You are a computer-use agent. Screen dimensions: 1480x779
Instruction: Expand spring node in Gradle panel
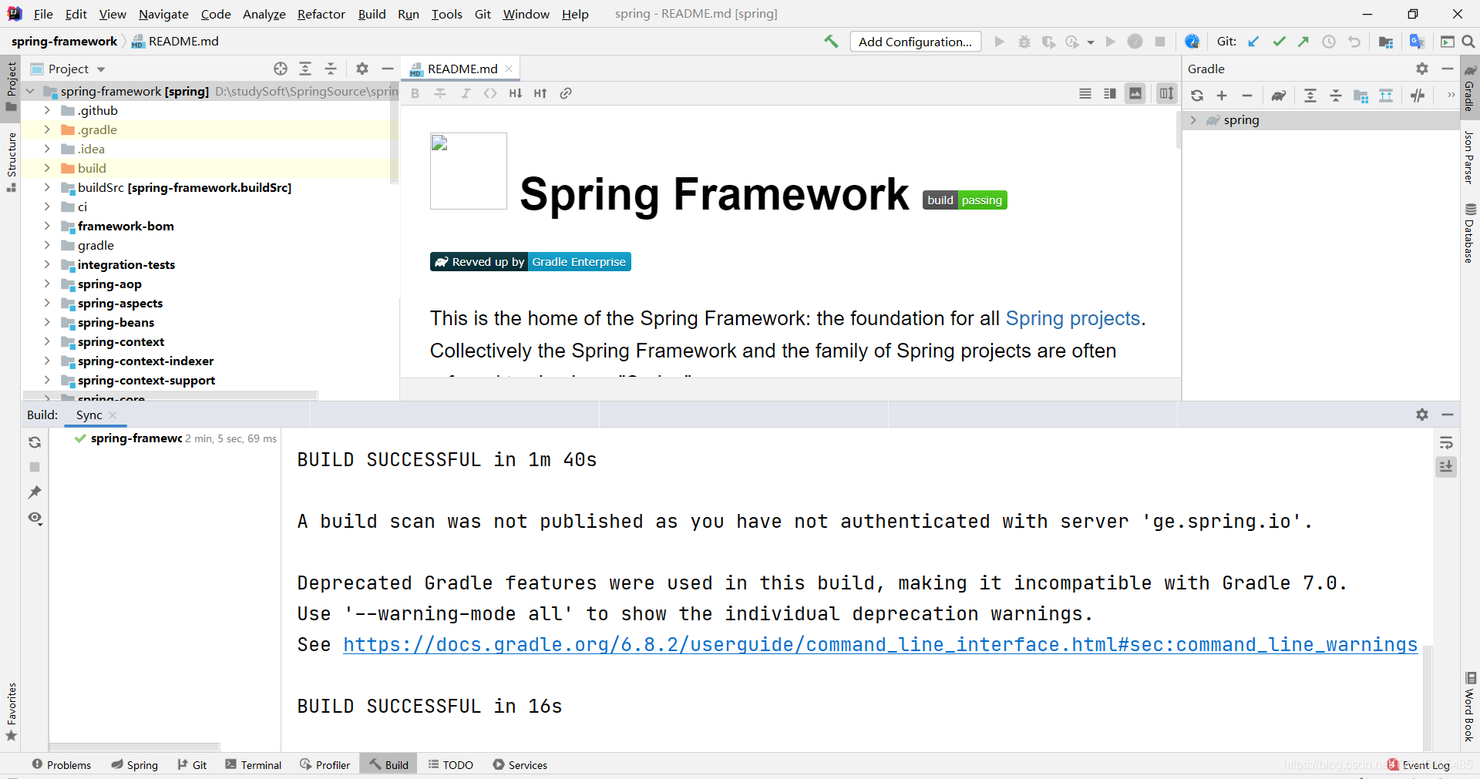coord(1193,120)
